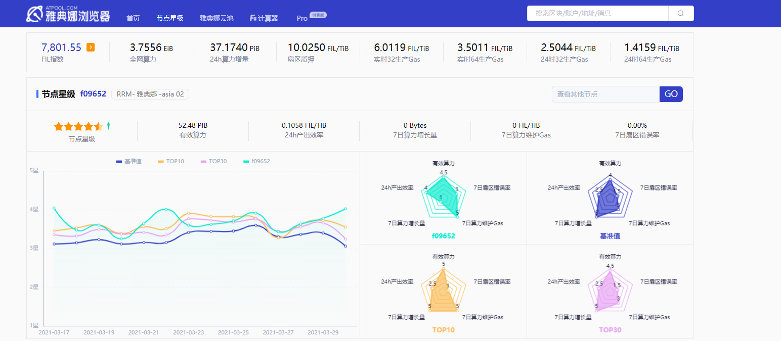Click the Athena Explorer logo
This screenshot has width=781, height=341.
[68, 14]
